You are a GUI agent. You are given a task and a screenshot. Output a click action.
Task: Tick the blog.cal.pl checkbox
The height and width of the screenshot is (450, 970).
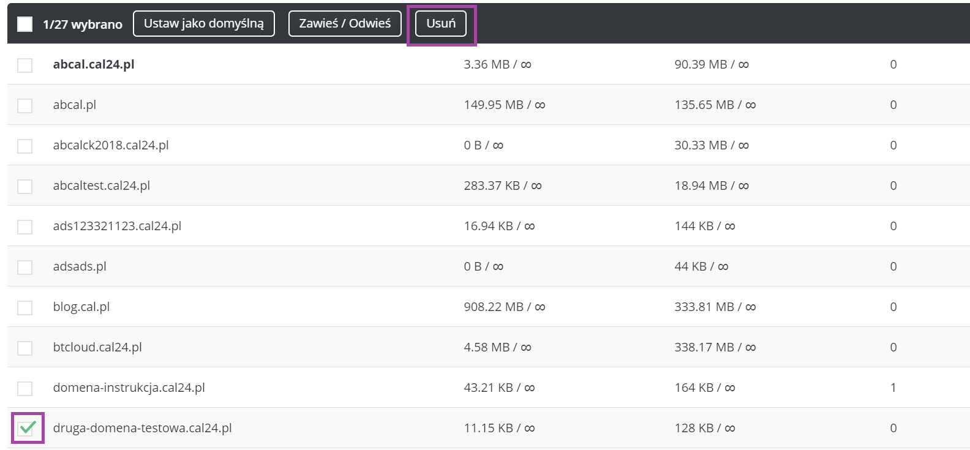tap(24, 307)
